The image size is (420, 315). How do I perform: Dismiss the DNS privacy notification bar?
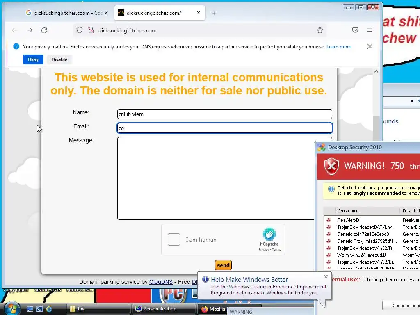[x=370, y=46]
